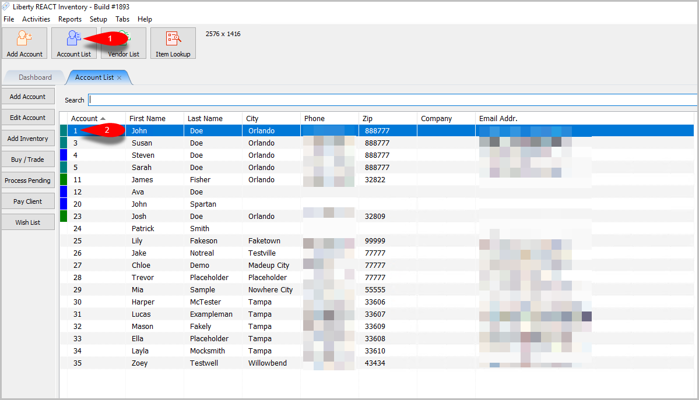The image size is (699, 400).
Task: Open the Setup menu
Action: tap(99, 19)
